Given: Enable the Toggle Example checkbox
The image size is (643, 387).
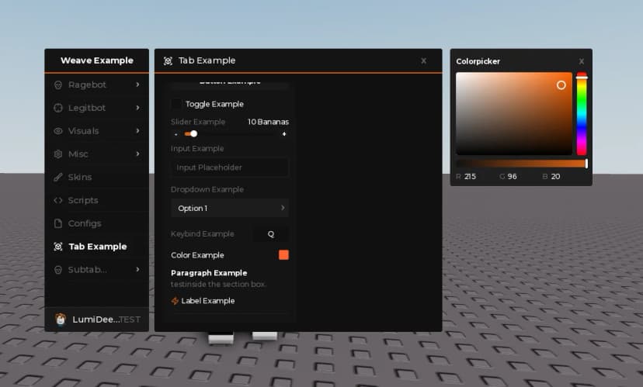Looking at the screenshot, I should point(176,104).
